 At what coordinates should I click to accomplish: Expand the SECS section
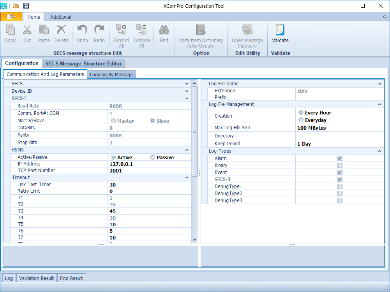pos(187,84)
